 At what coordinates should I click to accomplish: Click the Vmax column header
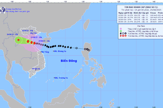(153, 13)
